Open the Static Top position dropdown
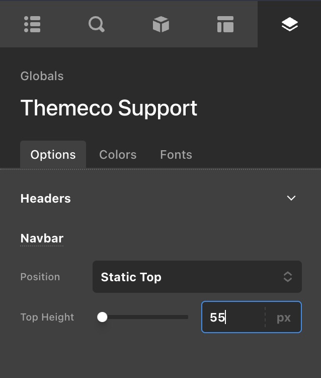The image size is (321, 378). (x=197, y=277)
